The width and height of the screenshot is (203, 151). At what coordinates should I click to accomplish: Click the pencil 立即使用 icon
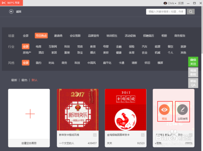[x=182, y=110]
